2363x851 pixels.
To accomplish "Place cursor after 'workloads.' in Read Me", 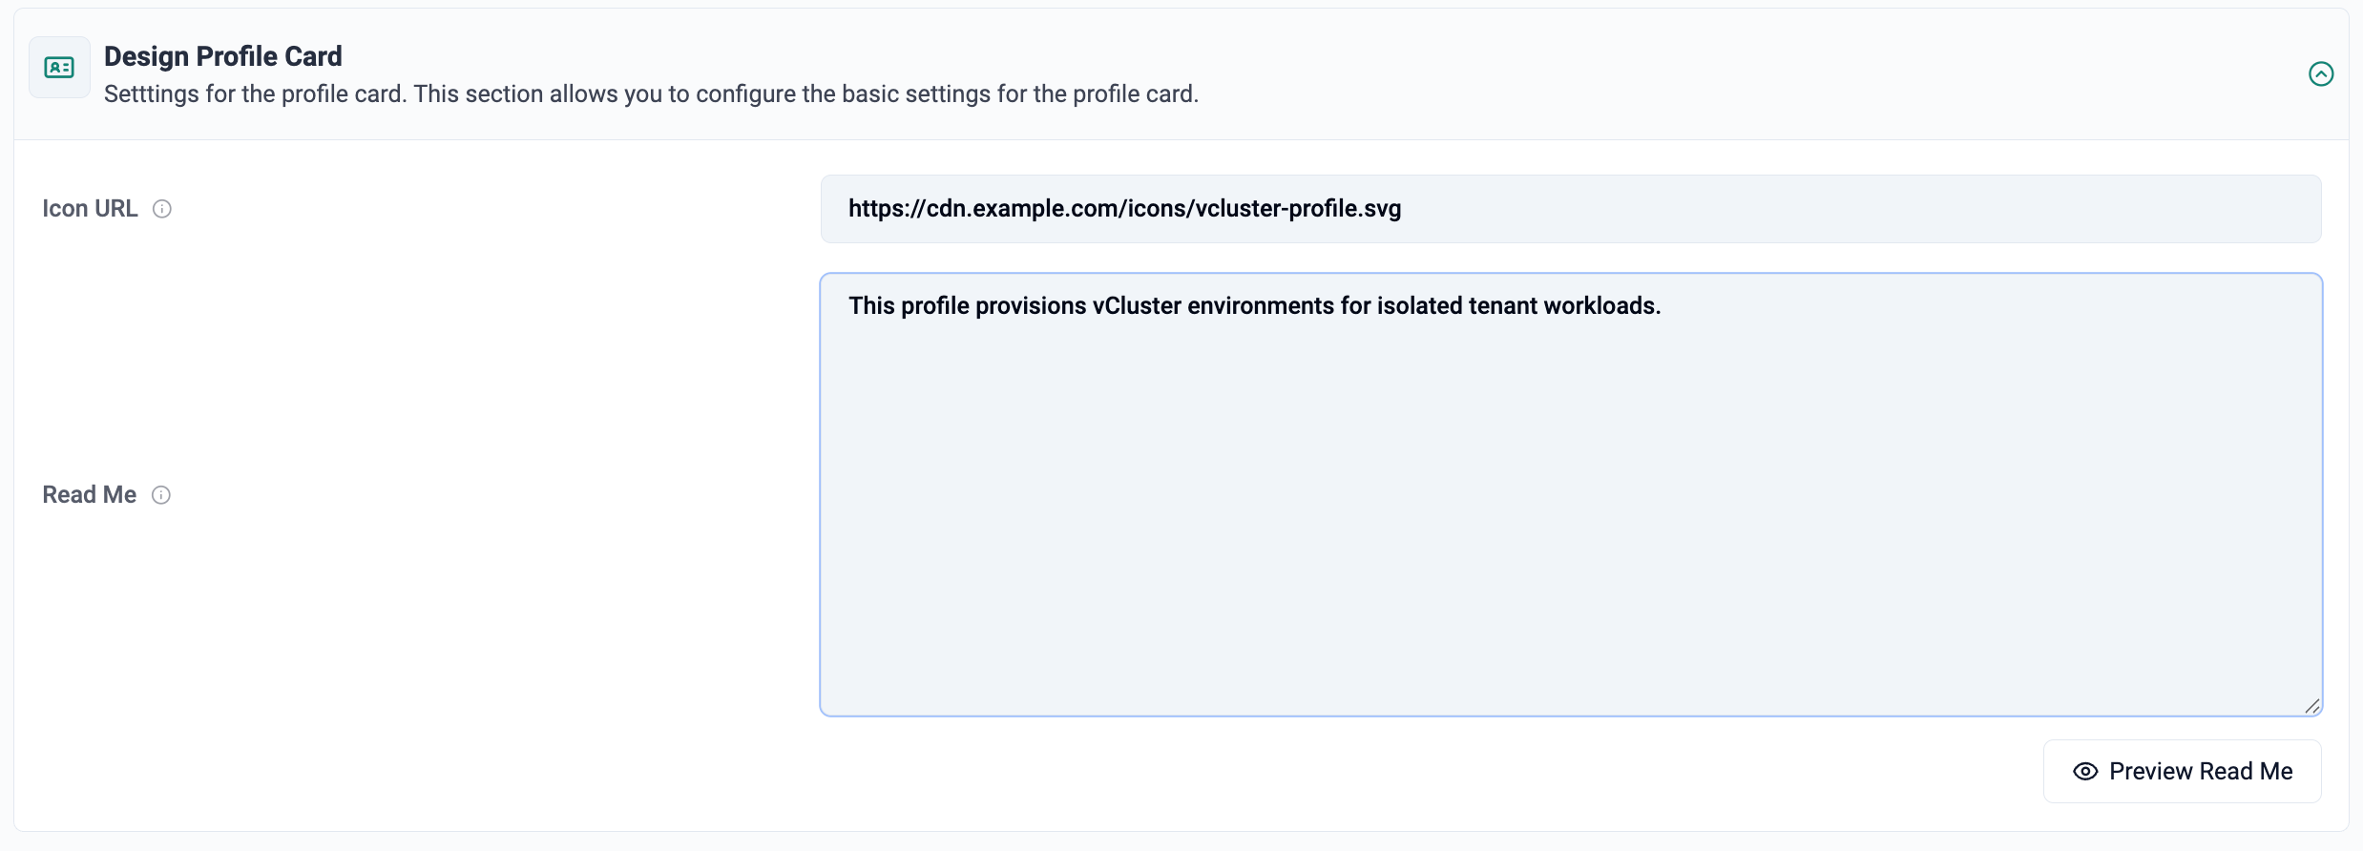I will click(1663, 306).
